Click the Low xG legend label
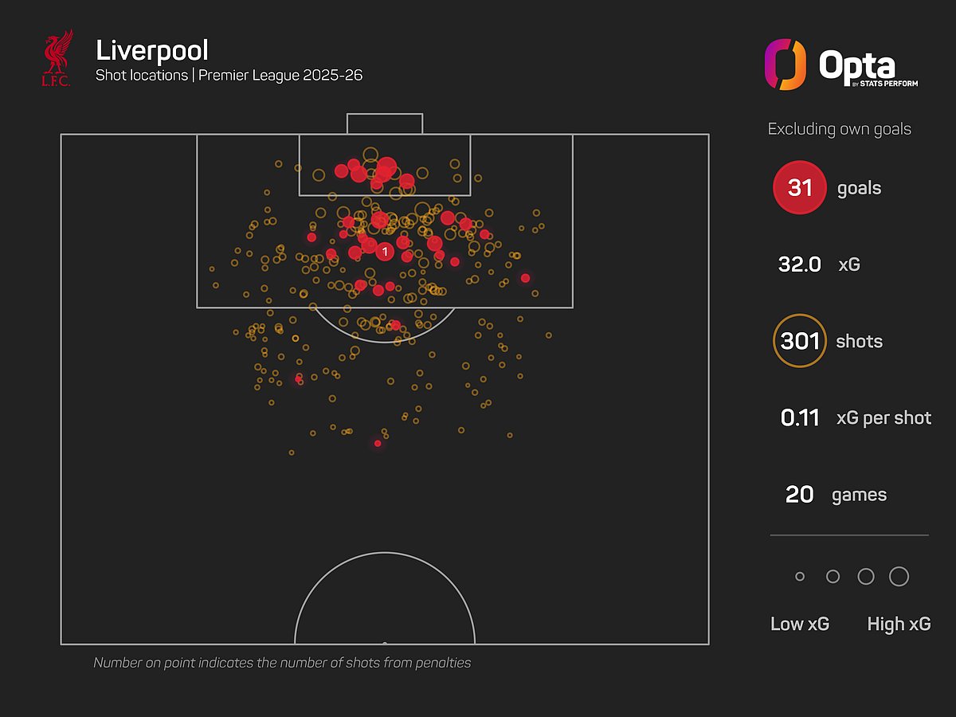 tap(800, 624)
